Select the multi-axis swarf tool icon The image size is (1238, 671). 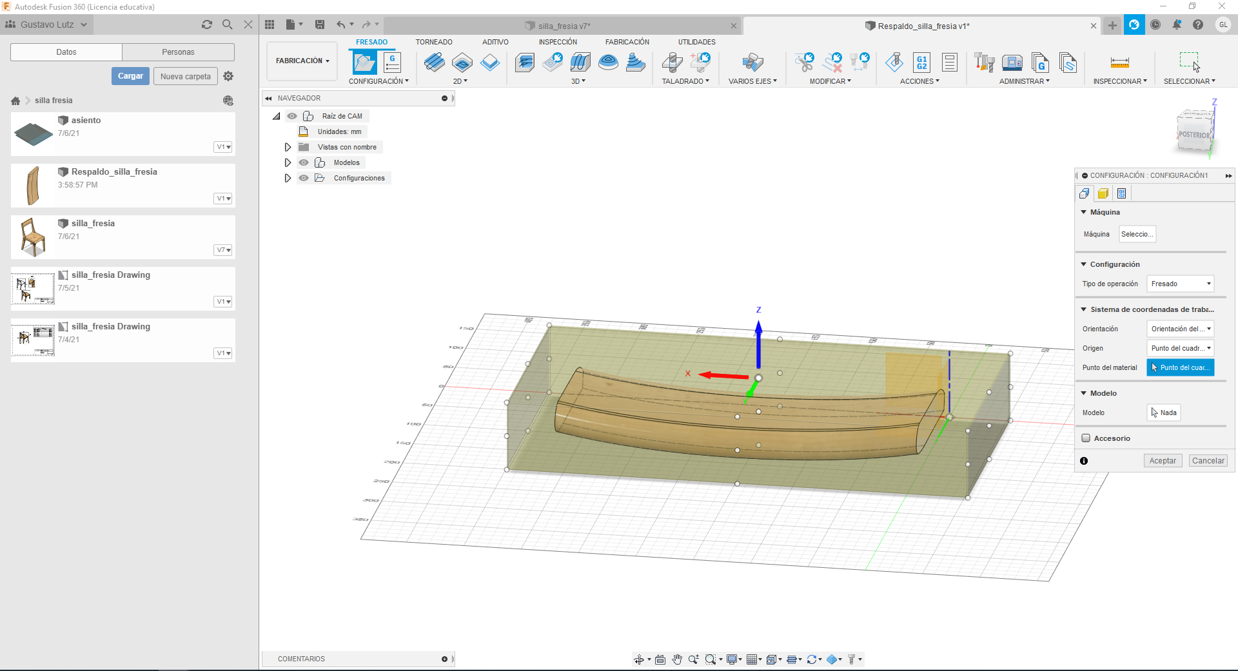[x=752, y=63]
